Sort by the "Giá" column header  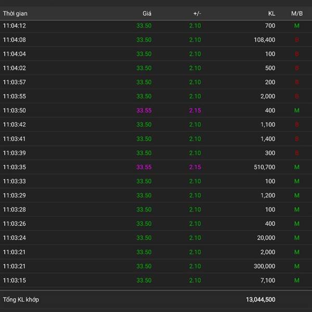(147, 14)
